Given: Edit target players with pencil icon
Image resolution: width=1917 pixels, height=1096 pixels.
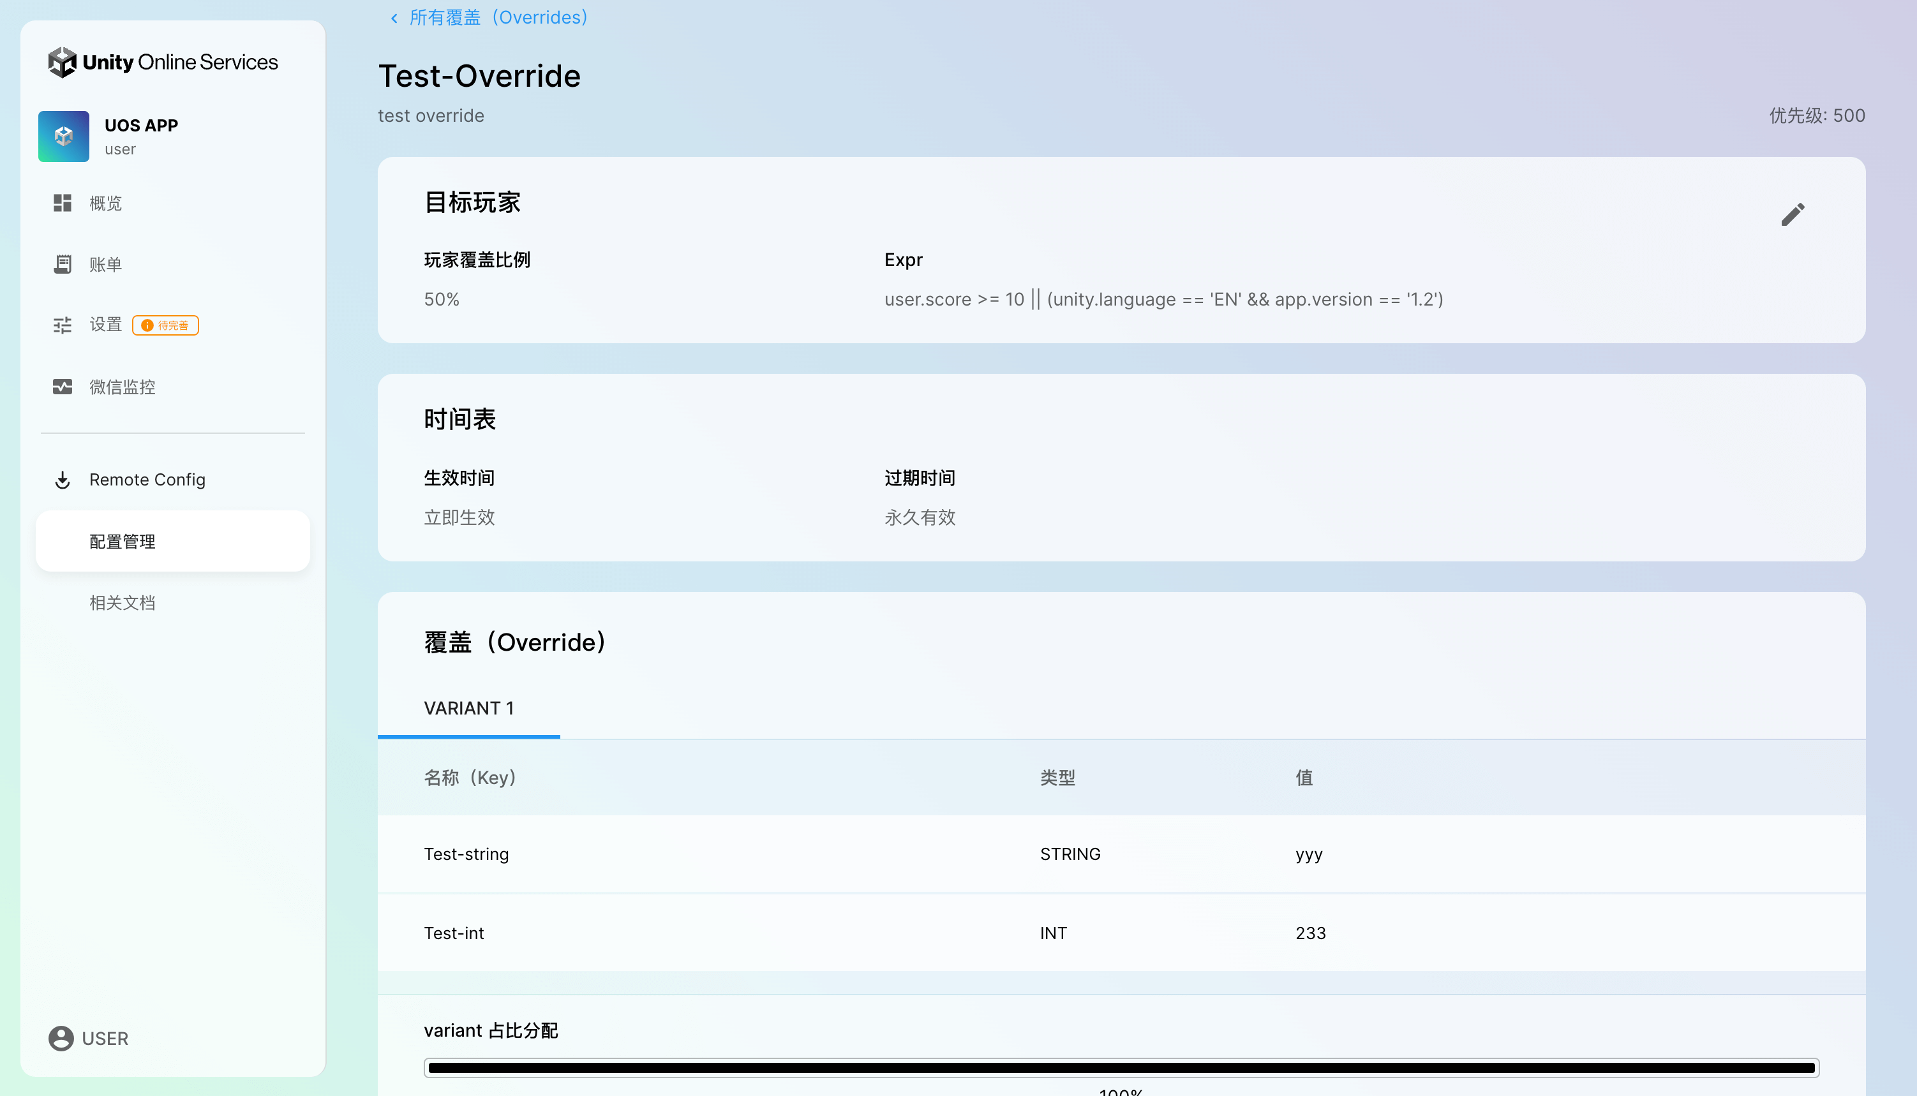Looking at the screenshot, I should tap(1793, 214).
